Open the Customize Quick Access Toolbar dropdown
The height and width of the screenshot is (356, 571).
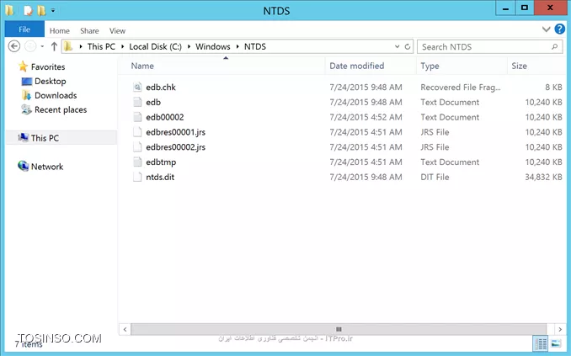(x=53, y=11)
